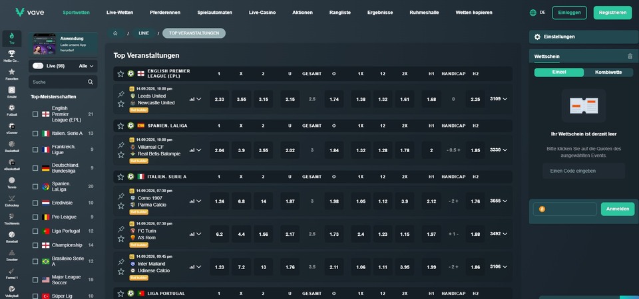This screenshot has width=639, height=299.
Task: Check Italien. Serie A checkbox
Action: (x=35, y=134)
